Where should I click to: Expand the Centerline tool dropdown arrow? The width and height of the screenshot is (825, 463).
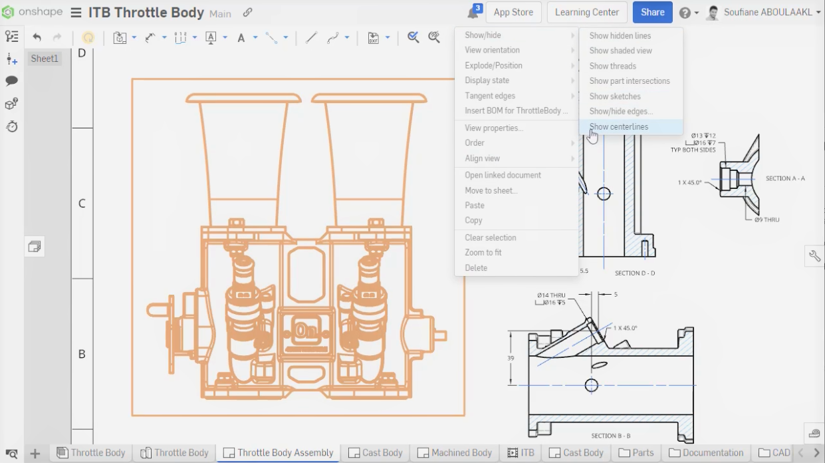tap(286, 38)
